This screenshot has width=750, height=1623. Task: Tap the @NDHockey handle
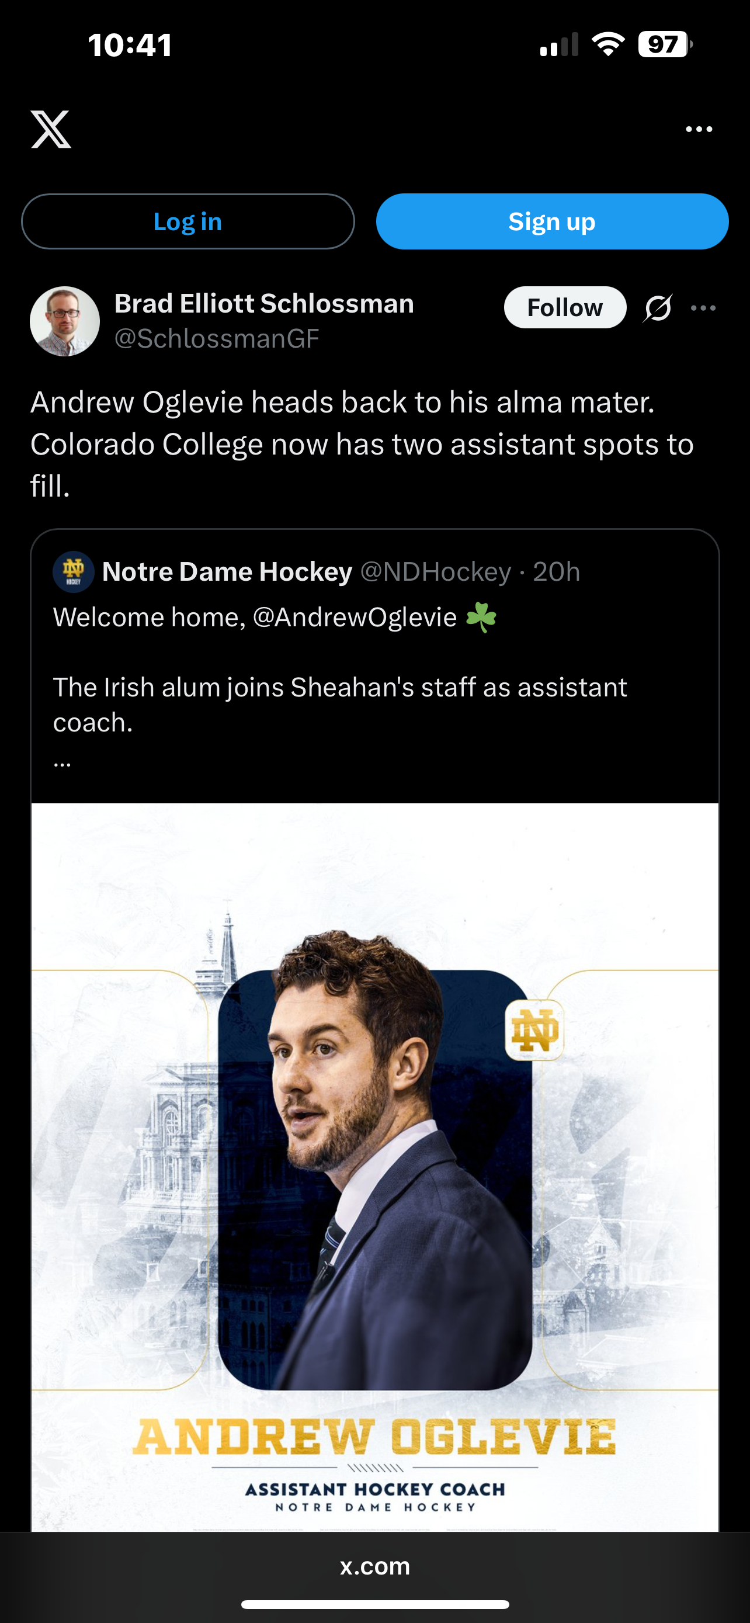coord(435,571)
